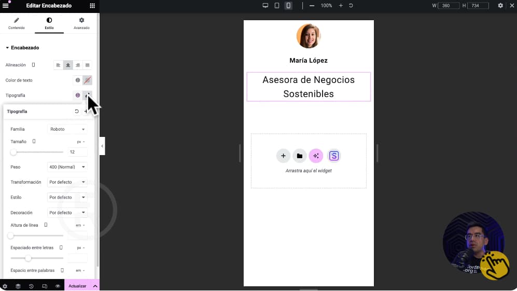
Task: Reset typography settings to default
Action: [77, 112]
